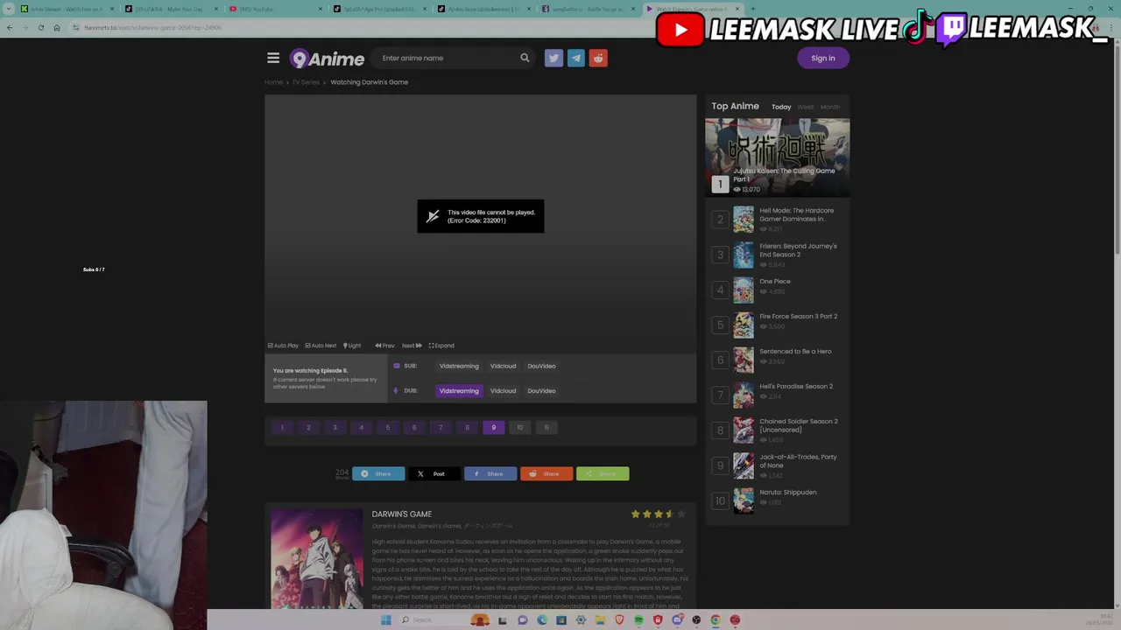Open File Explorer from the taskbar
The height and width of the screenshot is (630, 1121).
pyautogui.click(x=600, y=620)
